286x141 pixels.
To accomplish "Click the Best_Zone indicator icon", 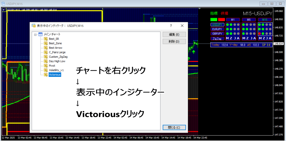I will 46,43.
